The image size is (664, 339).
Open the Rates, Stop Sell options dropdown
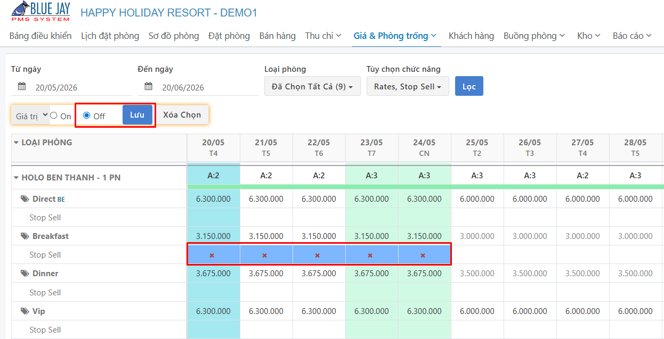pos(408,86)
